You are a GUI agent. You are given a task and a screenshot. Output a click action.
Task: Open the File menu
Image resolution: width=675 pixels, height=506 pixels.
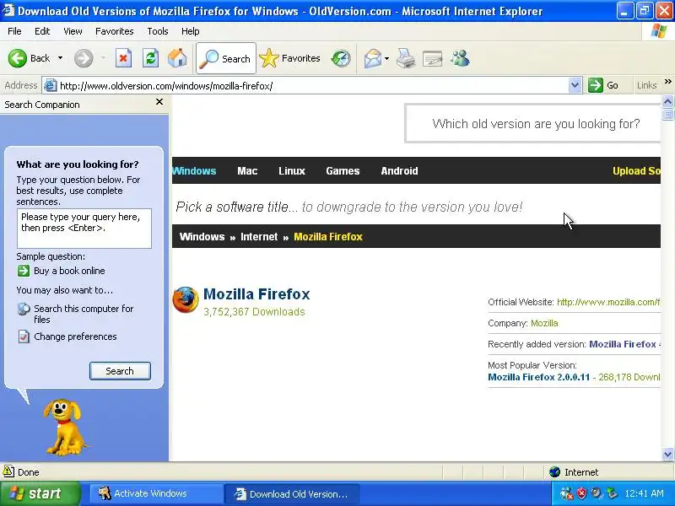[14, 31]
